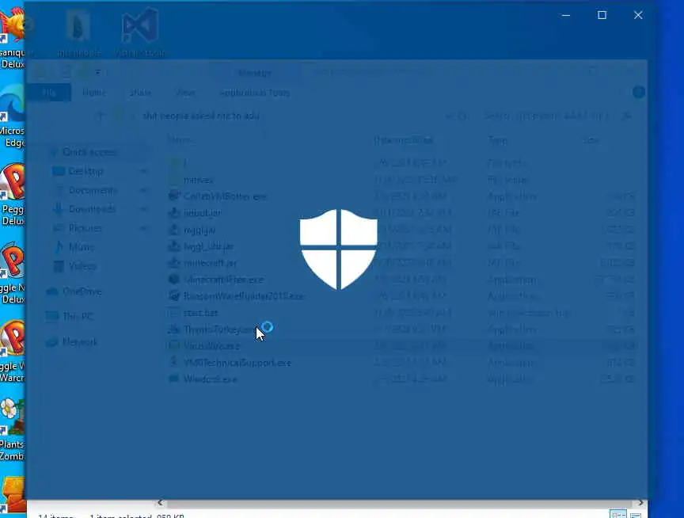Image resolution: width=684 pixels, height=518 pixels.
Task: Click the Windows Defender shield logo
Action: (x=339, y=249)
